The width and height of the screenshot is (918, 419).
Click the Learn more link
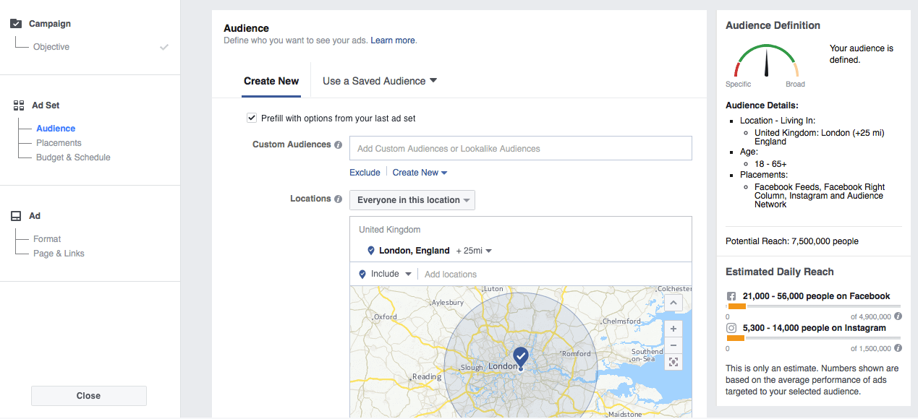coord(393,40)
